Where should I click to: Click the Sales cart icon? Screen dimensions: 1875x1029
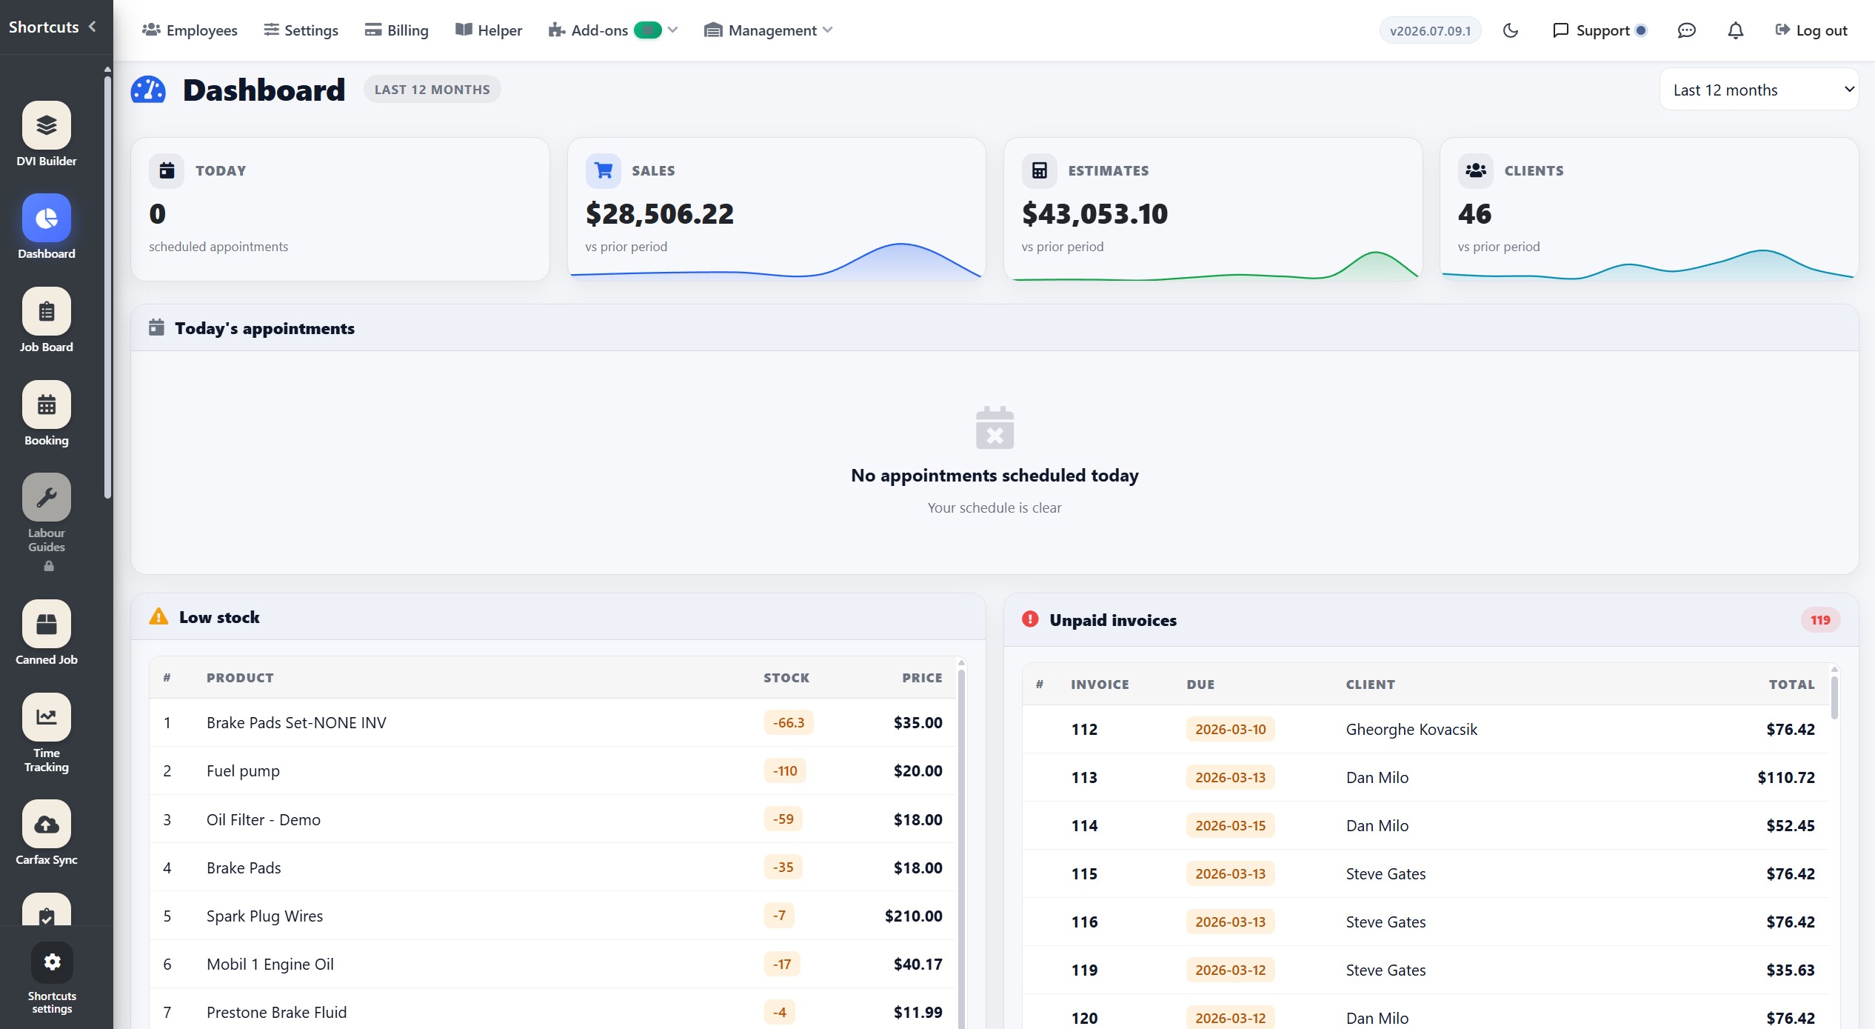(x=604, y=170)
